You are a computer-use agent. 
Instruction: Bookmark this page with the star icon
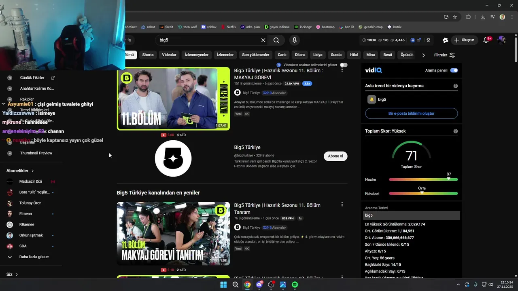click(x=455, y=17)
